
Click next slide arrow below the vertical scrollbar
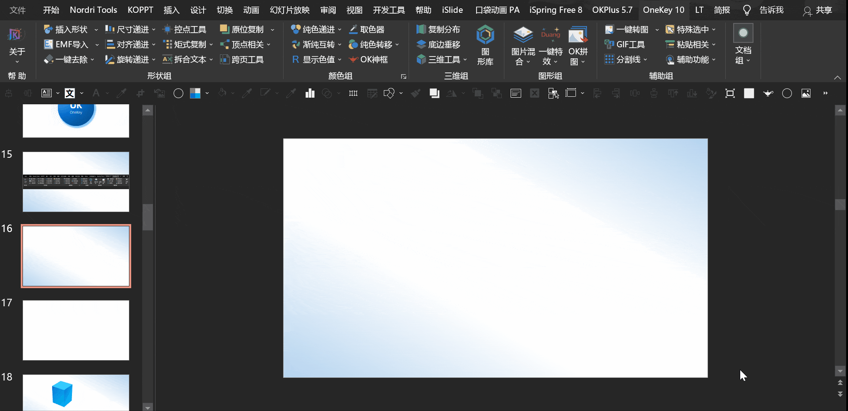pyautogui.click(x=840, y=394)
